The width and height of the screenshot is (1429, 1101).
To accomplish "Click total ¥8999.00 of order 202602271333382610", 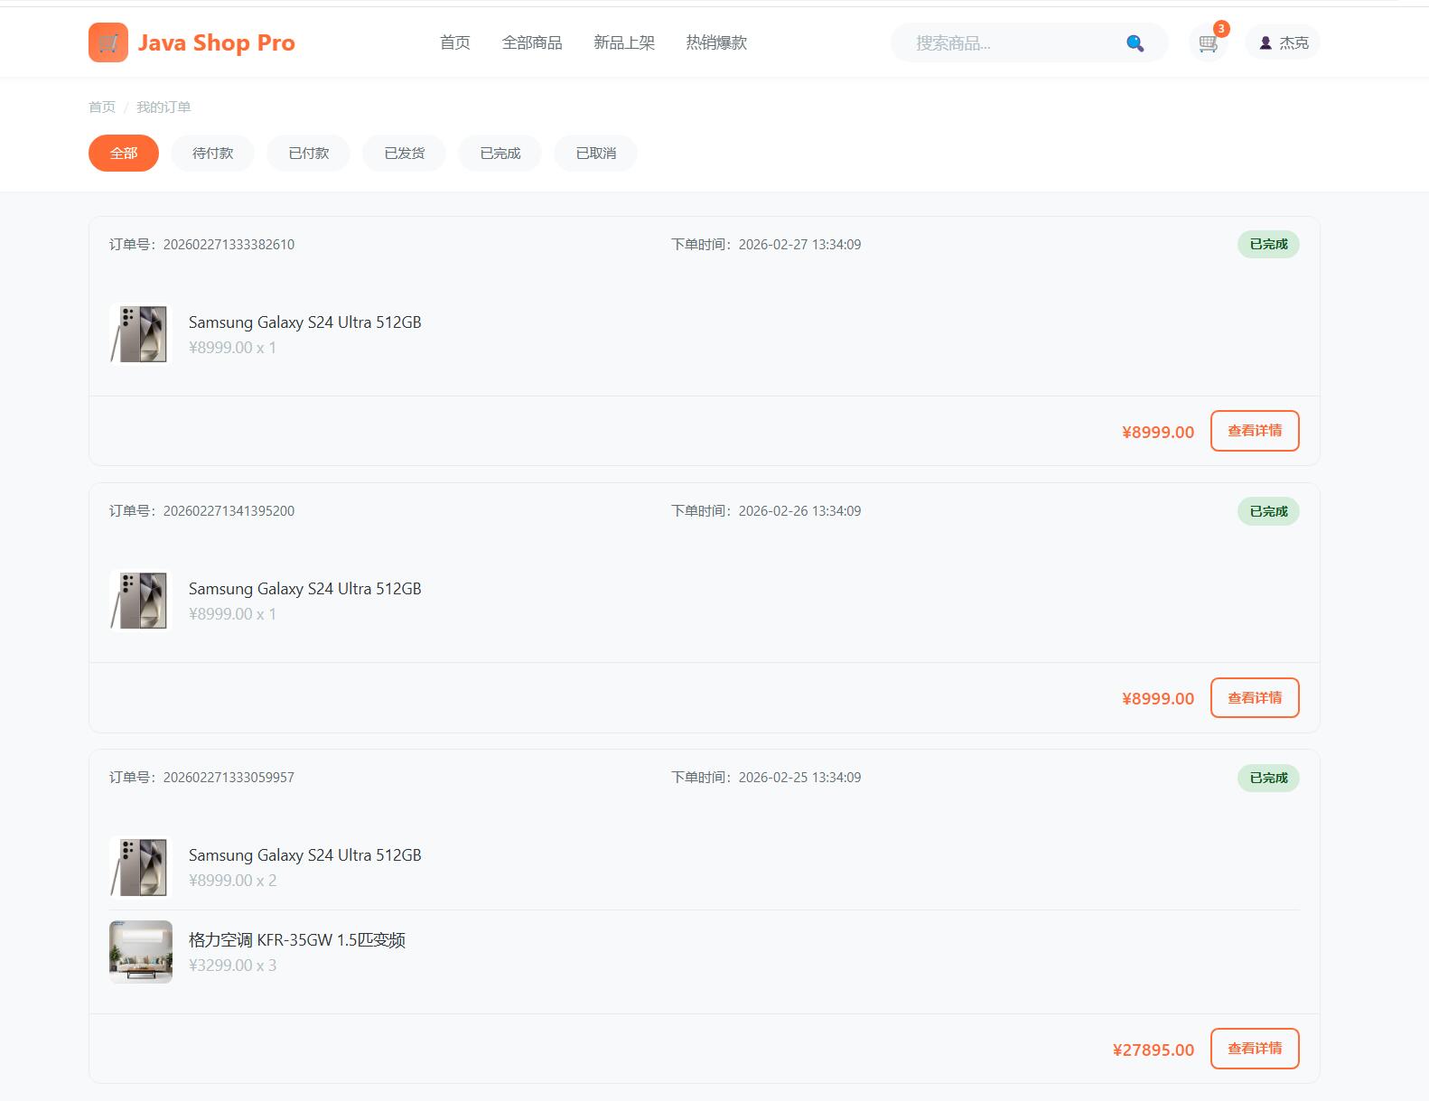I will [1158, 432].
